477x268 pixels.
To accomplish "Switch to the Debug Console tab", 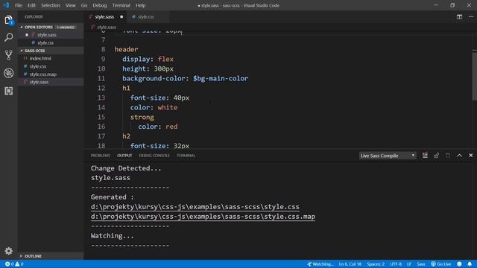I will pyautogui.click(x=154, y=156).
